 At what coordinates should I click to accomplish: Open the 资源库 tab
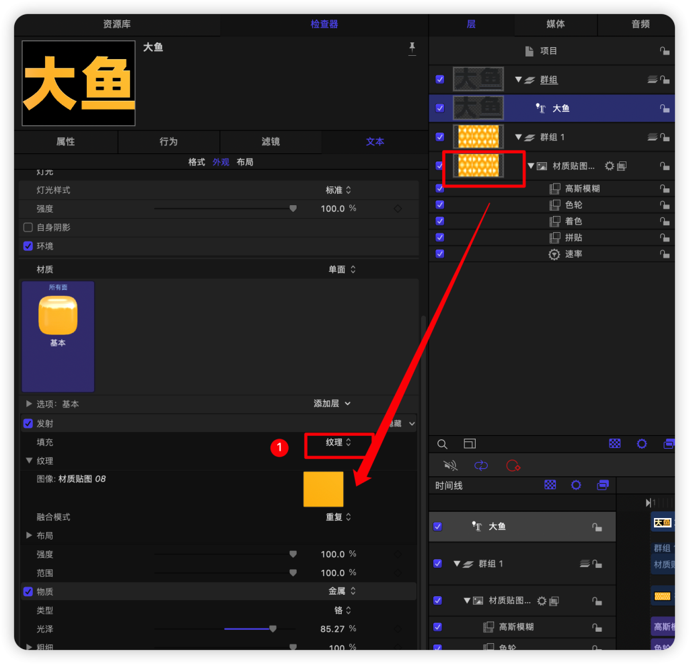click(117, 24)
